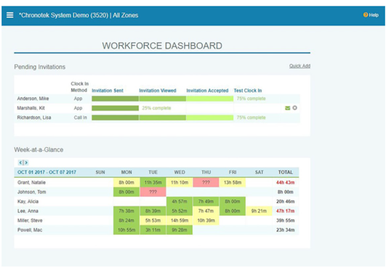The image size is (387, 268).
Task: Sort by Invitation Sent column
Action: [107, 90]
